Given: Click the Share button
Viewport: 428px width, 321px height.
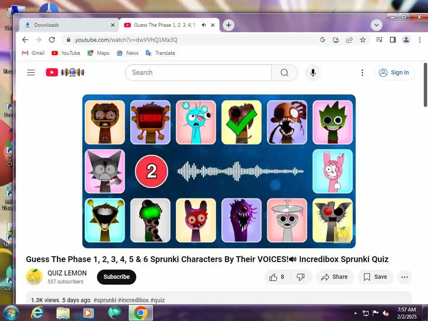Looking at the screenshot, I should pos(335,277).
